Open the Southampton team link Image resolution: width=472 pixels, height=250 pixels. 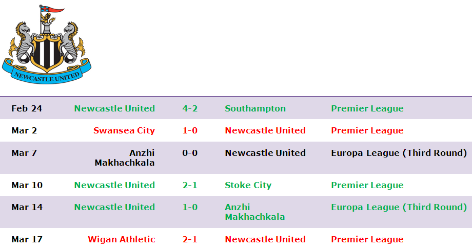[x=255, y=108]
